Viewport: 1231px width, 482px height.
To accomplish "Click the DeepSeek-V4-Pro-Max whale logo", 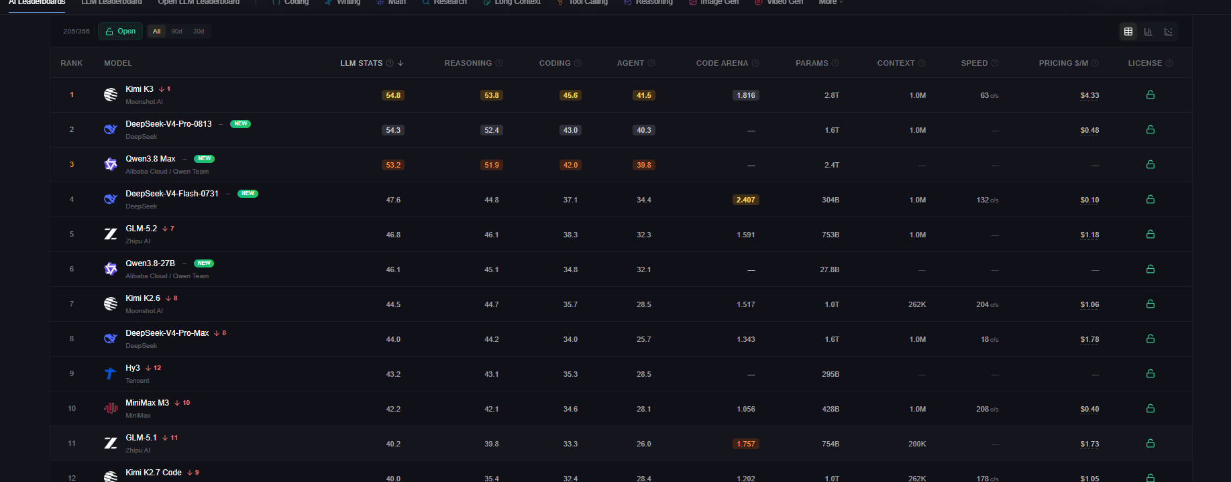I will point(111,339).
